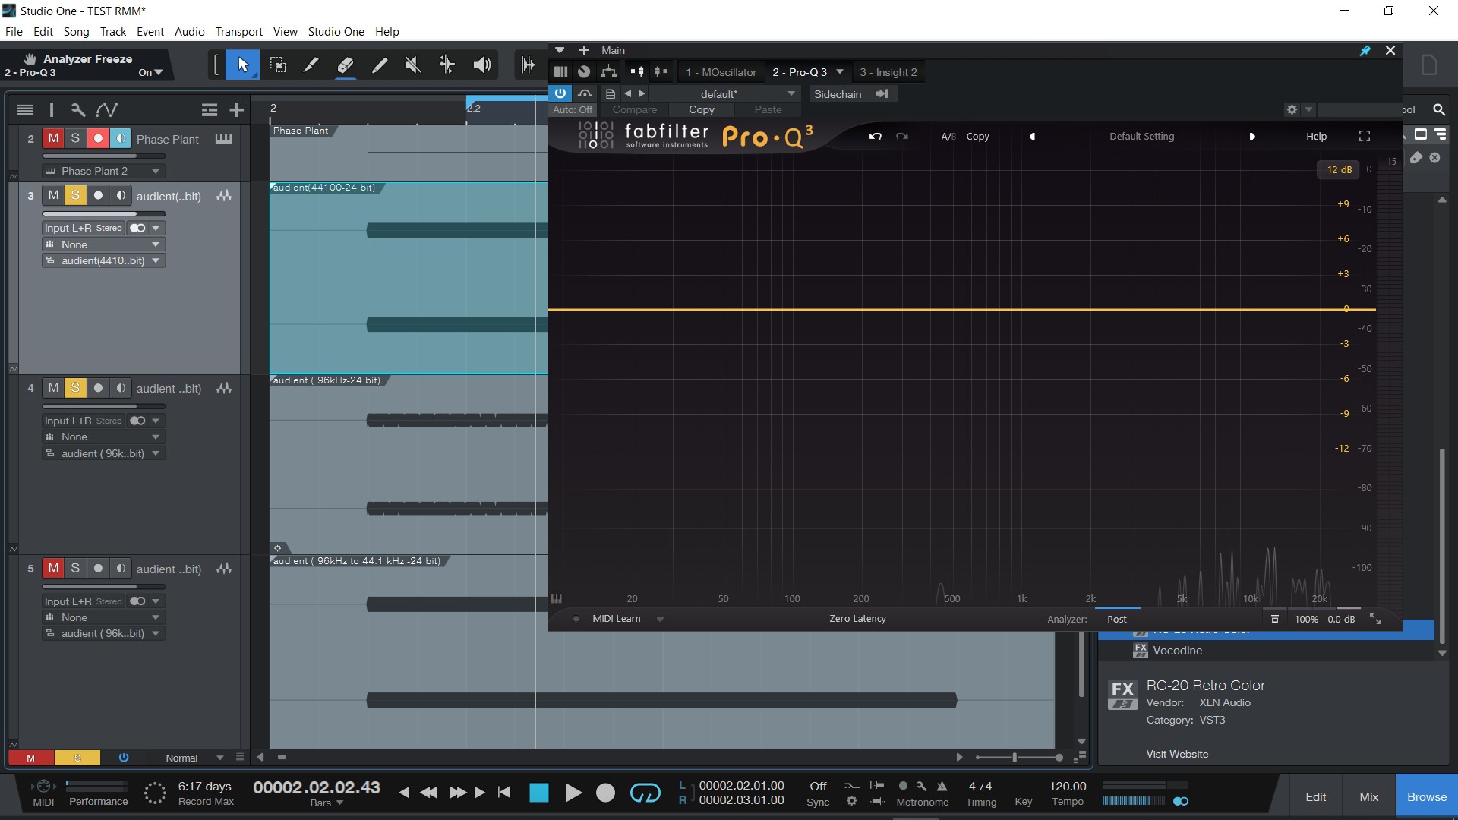Image resolution: width=1458 pixels, height=820 pixels.
Task: Click the Add Track plus icon
Action: [236, 110]
